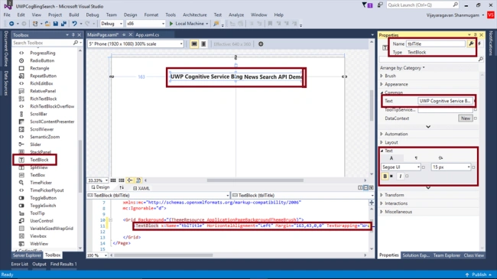The image size is (497, 279).
Task: Open the designer settings gear icon
Action: pos(261,44)
